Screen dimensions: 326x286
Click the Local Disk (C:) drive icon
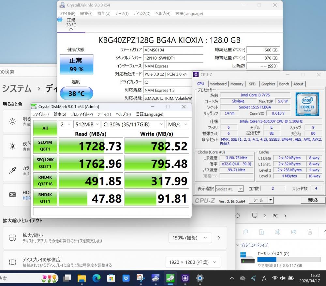[247, 257]
